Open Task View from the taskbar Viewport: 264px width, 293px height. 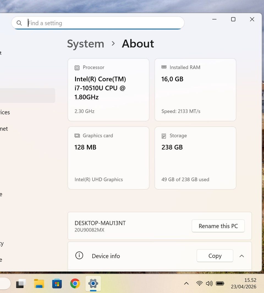pos(21,283)
